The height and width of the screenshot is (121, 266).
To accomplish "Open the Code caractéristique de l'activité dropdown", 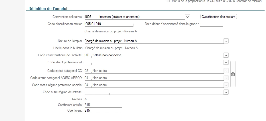I will (226, 55).
